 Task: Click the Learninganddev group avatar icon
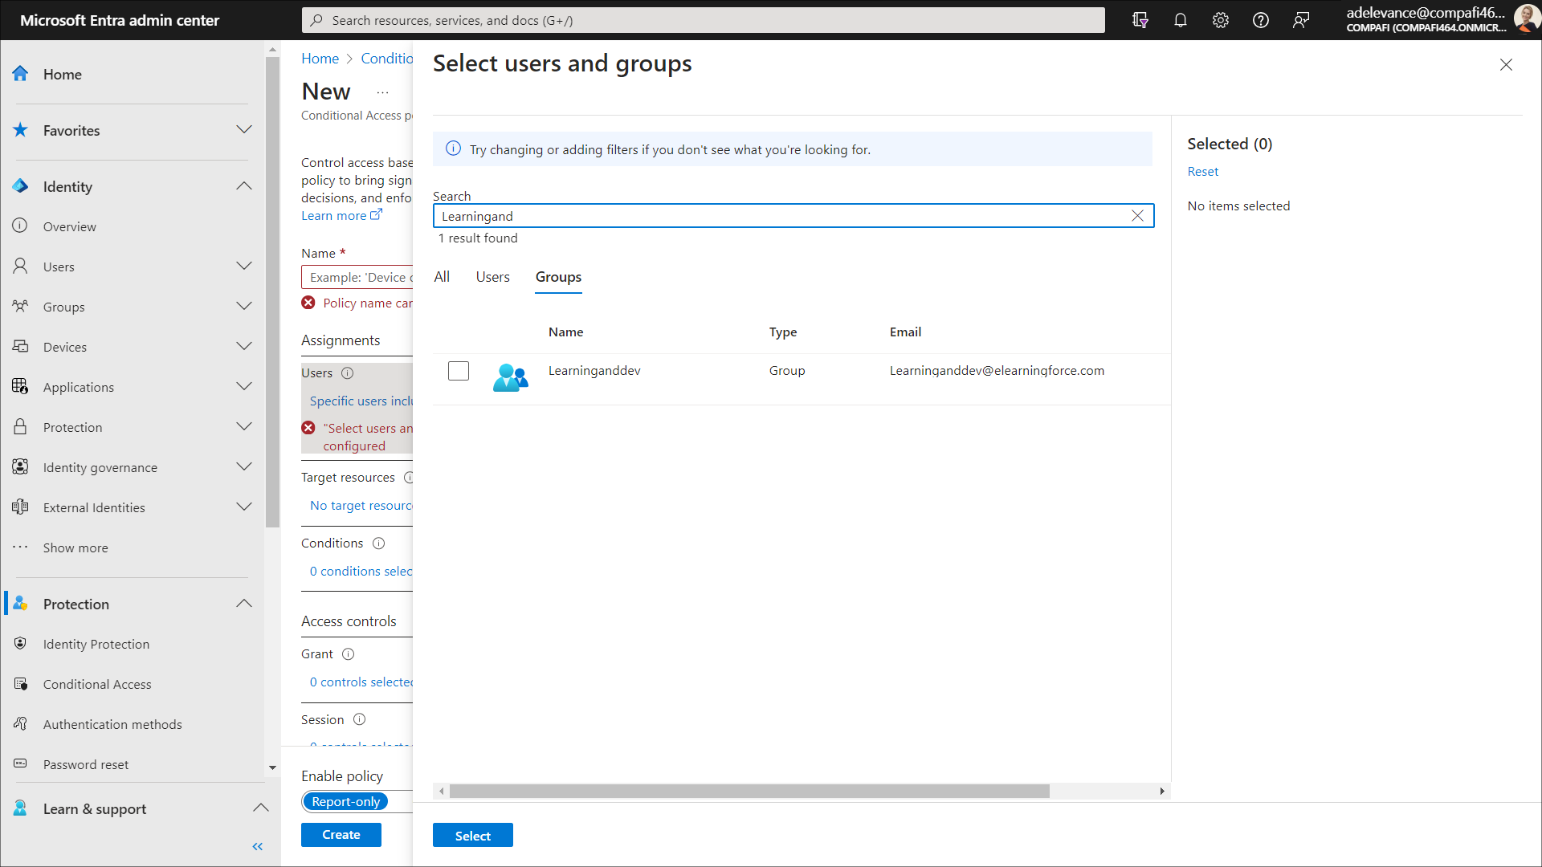point(510,377)
